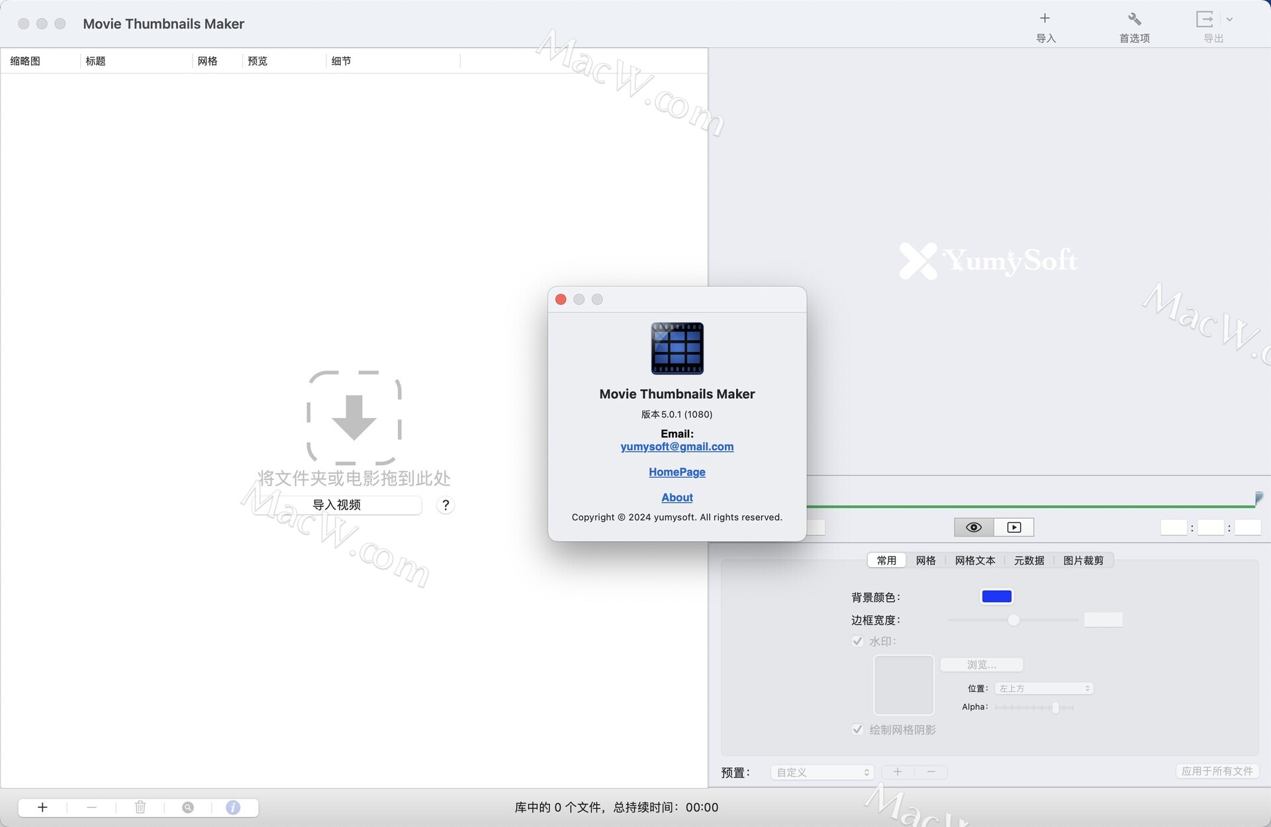The image size is (1271, 827).
Task: Toggle the eye preview mode button
Action: coord(974,527)
